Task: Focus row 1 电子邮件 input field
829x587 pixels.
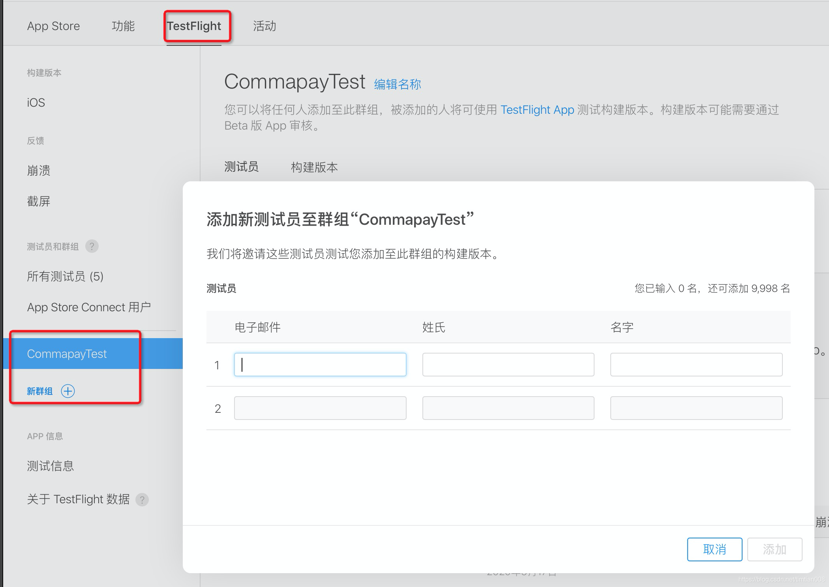Action: tap(320, 365)
